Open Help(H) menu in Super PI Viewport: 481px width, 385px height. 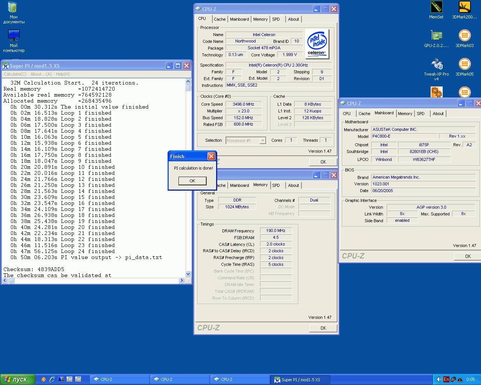pyautogui.click(x=63, y=74)
